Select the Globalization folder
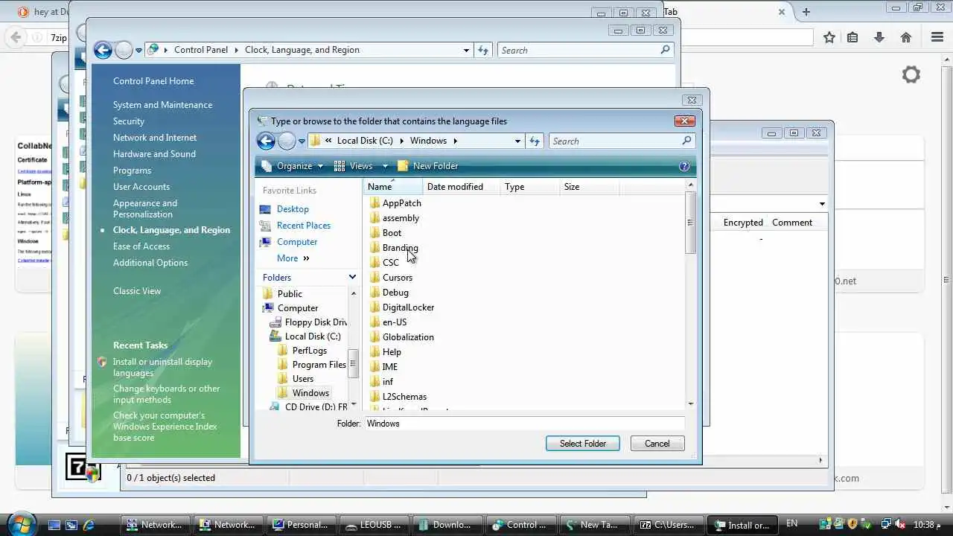This screenshot has height=536, width=953. click(401, 337)
